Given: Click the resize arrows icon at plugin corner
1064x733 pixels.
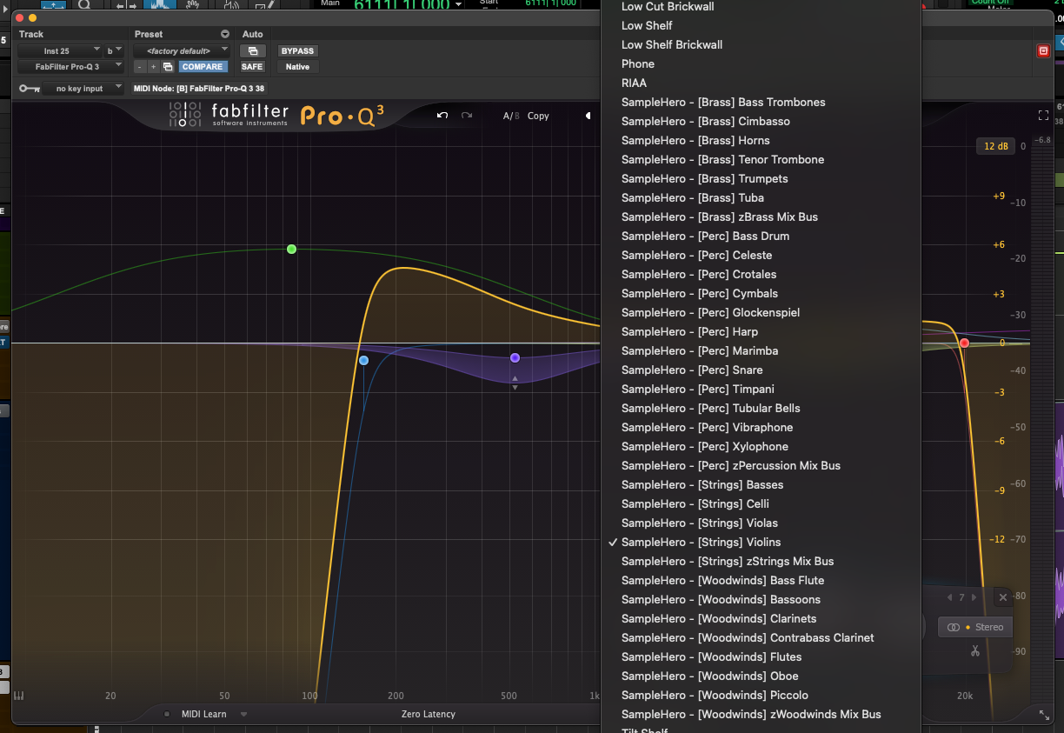Looking at the screenshot, I should coord(1044,715).
